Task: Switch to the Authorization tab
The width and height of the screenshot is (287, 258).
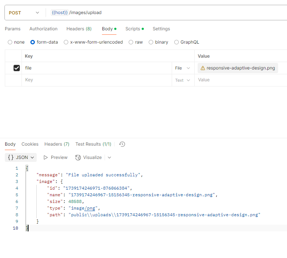Action: 43,29
